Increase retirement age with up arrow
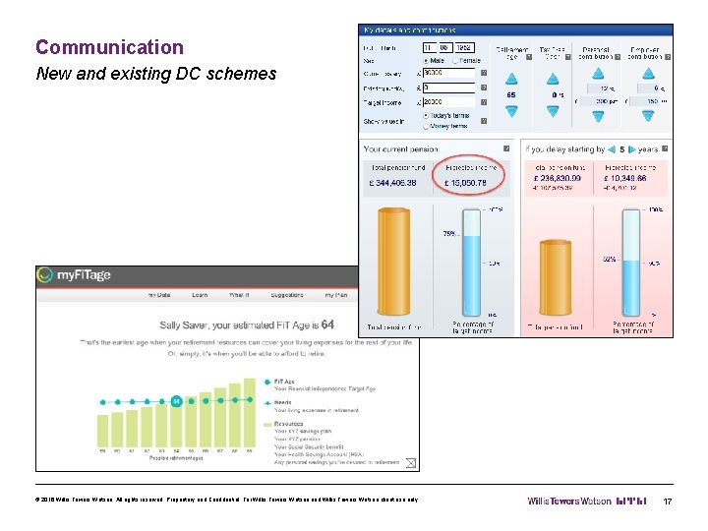708x531 pixels. point(511,80)
